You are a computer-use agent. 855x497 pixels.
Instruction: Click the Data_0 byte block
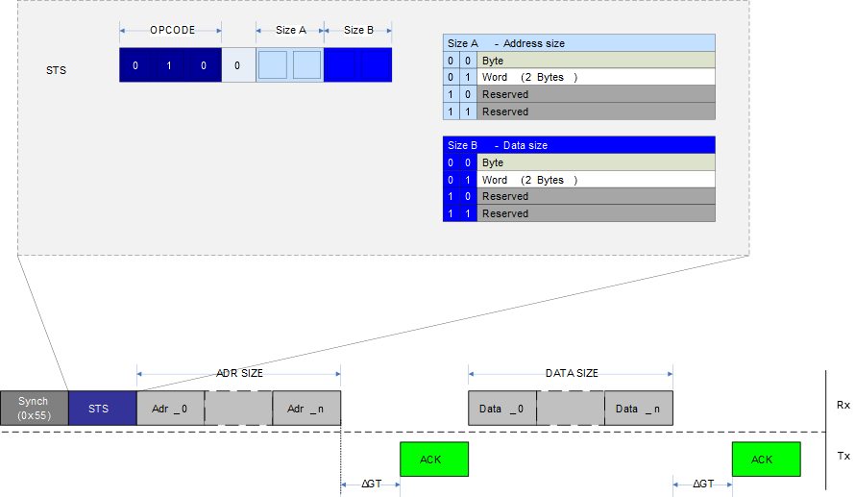(501, 408)
